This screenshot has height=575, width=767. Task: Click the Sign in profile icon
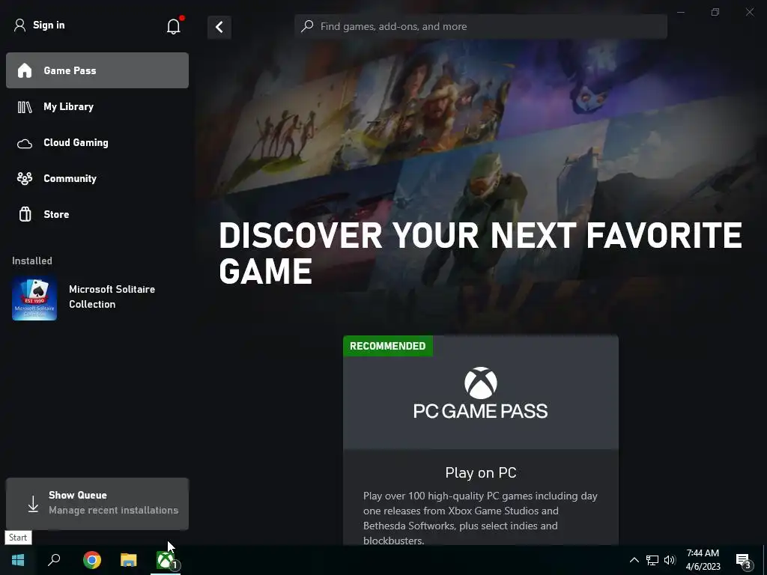click(x=19, y=25)
